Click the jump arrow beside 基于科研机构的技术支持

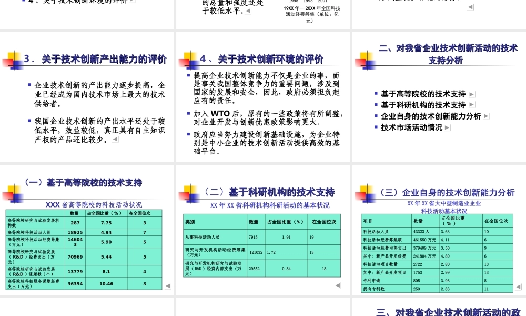click(x=472, y=104)
